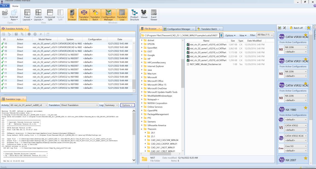Sort by the Model Name column header
This screenshot has height=169, width=316.
tap(45, 39)
